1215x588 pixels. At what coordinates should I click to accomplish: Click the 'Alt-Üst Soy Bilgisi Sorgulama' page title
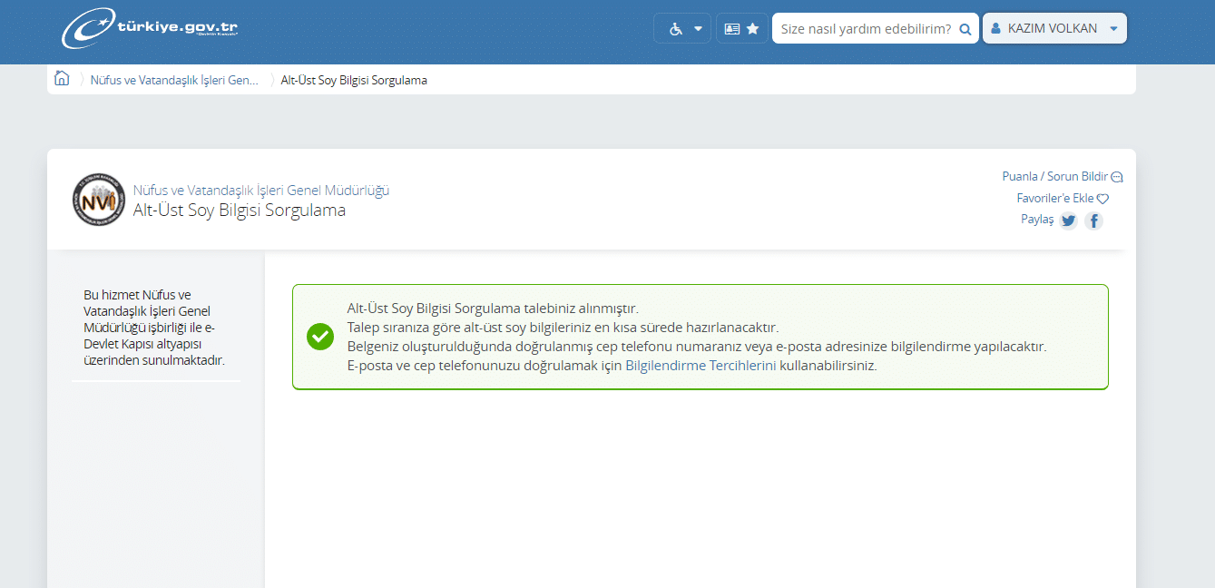point(240,211)
